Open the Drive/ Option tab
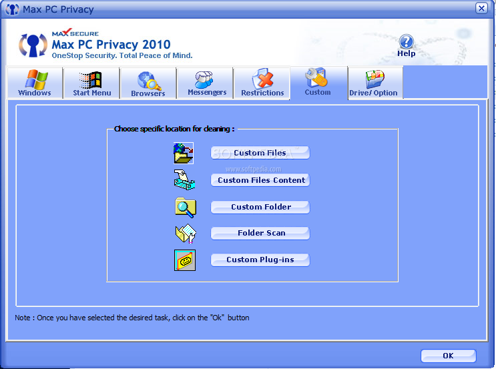496x369 pixels. pos(375,83)
